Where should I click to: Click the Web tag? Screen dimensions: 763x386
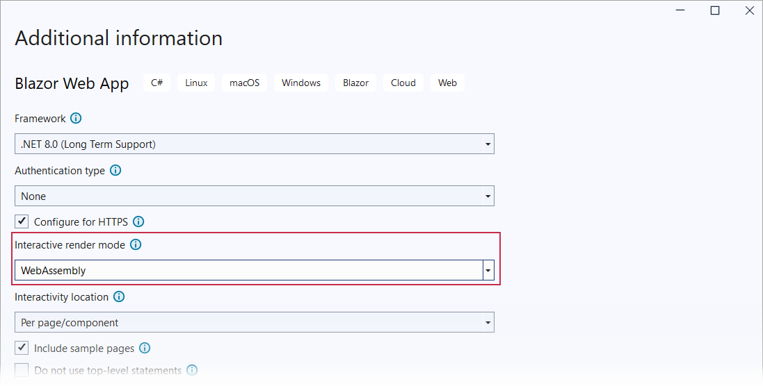pyautogui.click(x=447, y=83)
